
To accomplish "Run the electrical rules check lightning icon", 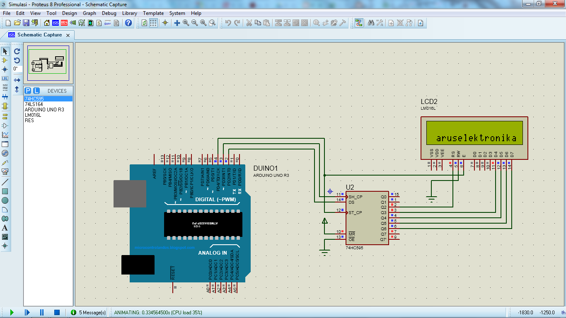I will point(421,23).
